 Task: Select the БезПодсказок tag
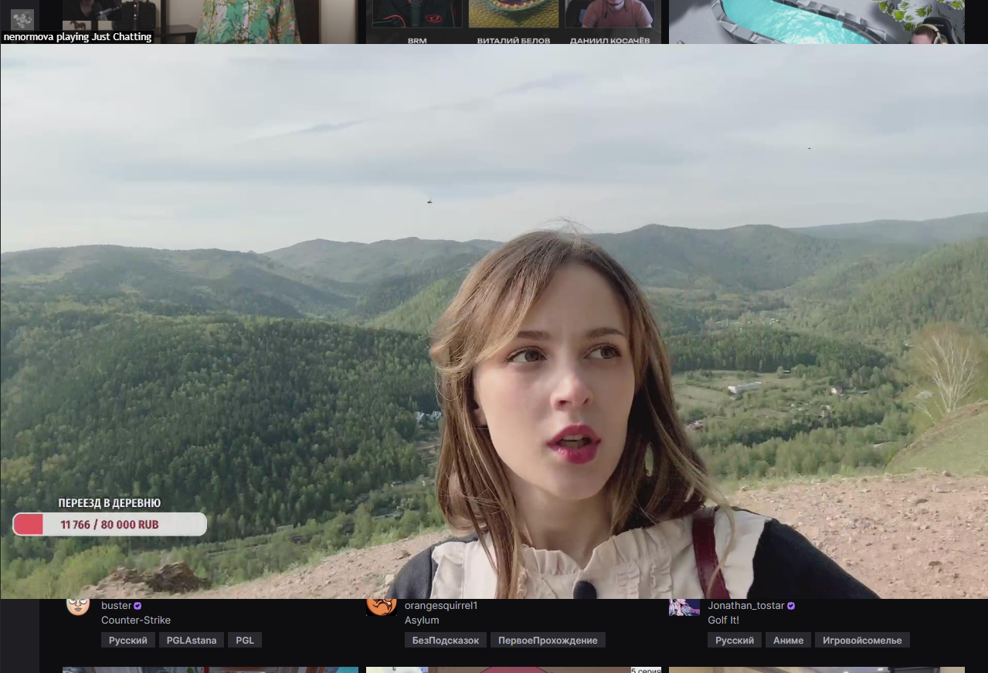tap(445, 641)
